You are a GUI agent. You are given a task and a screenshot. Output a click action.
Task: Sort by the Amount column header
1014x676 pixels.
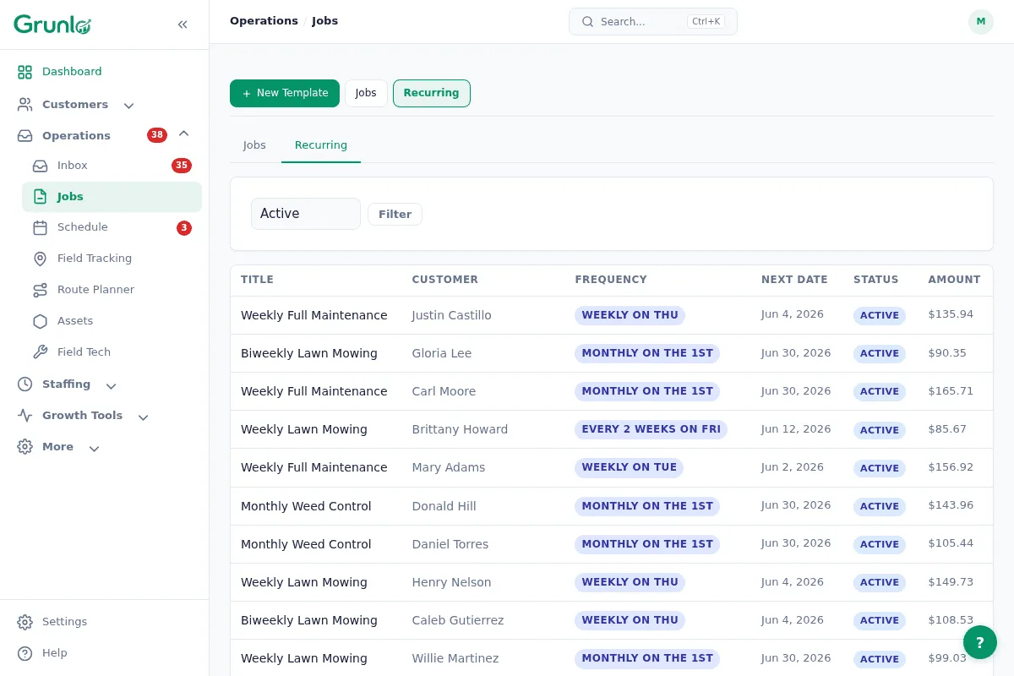click(954, 280)
